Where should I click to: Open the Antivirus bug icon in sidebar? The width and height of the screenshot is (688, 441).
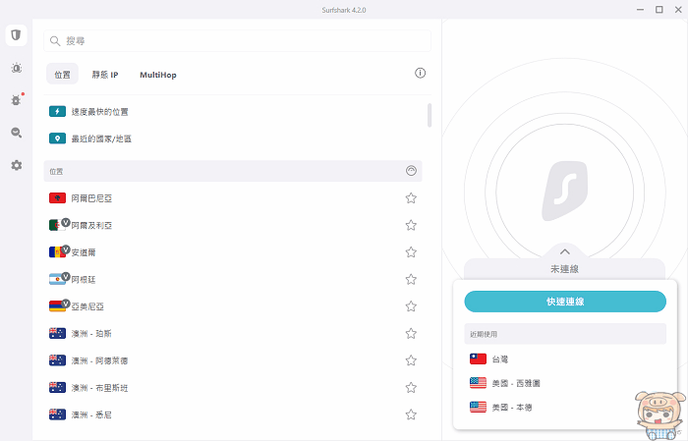[x=17, y=100]
